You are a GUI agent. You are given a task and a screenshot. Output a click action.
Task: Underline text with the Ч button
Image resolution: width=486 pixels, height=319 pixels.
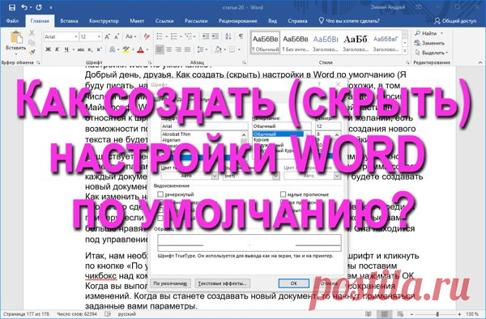(x=66, y=49)
